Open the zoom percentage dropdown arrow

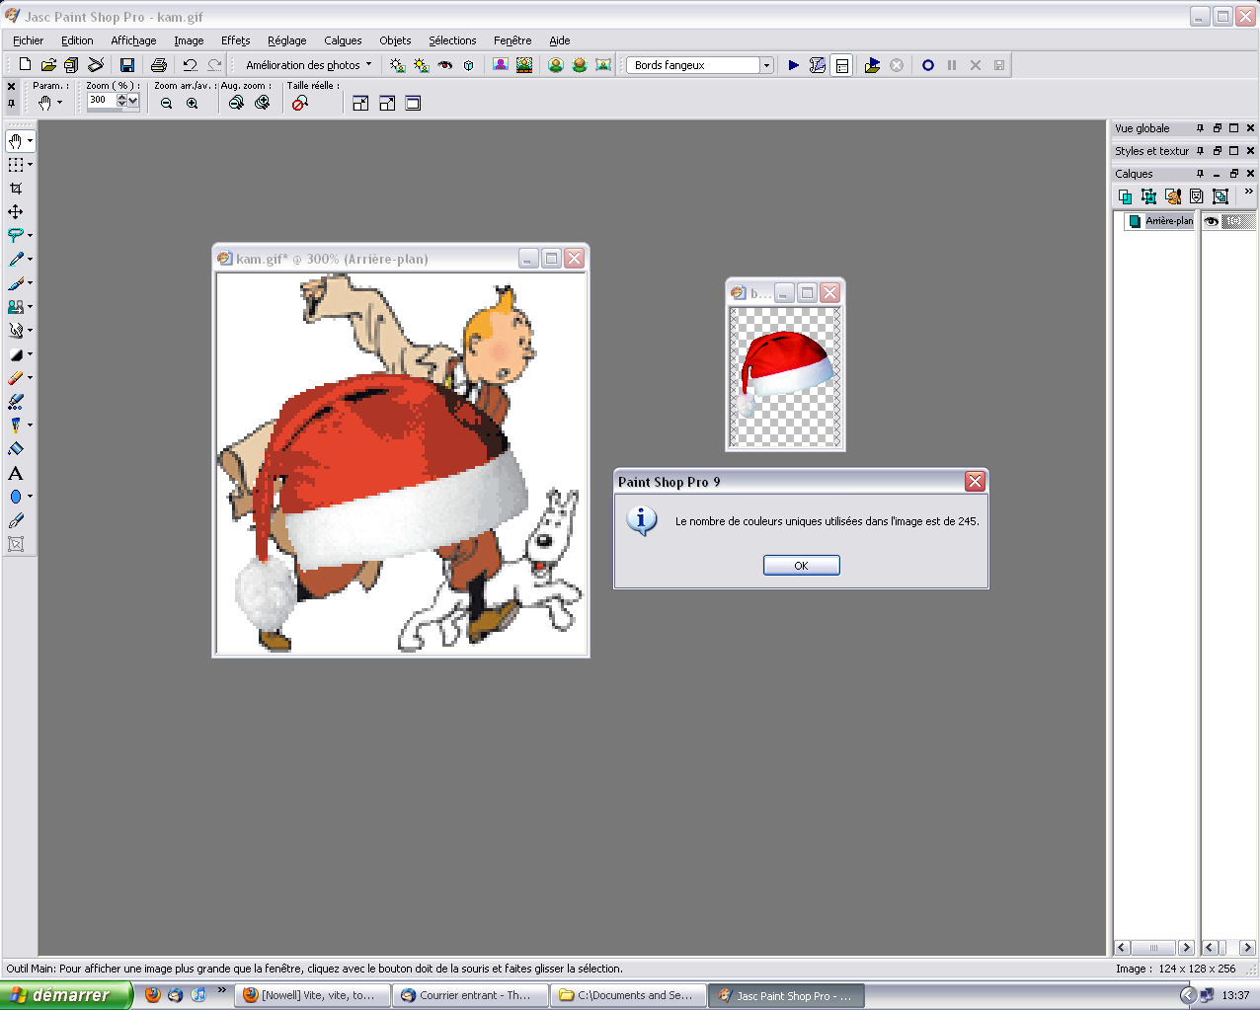[133, 100]
